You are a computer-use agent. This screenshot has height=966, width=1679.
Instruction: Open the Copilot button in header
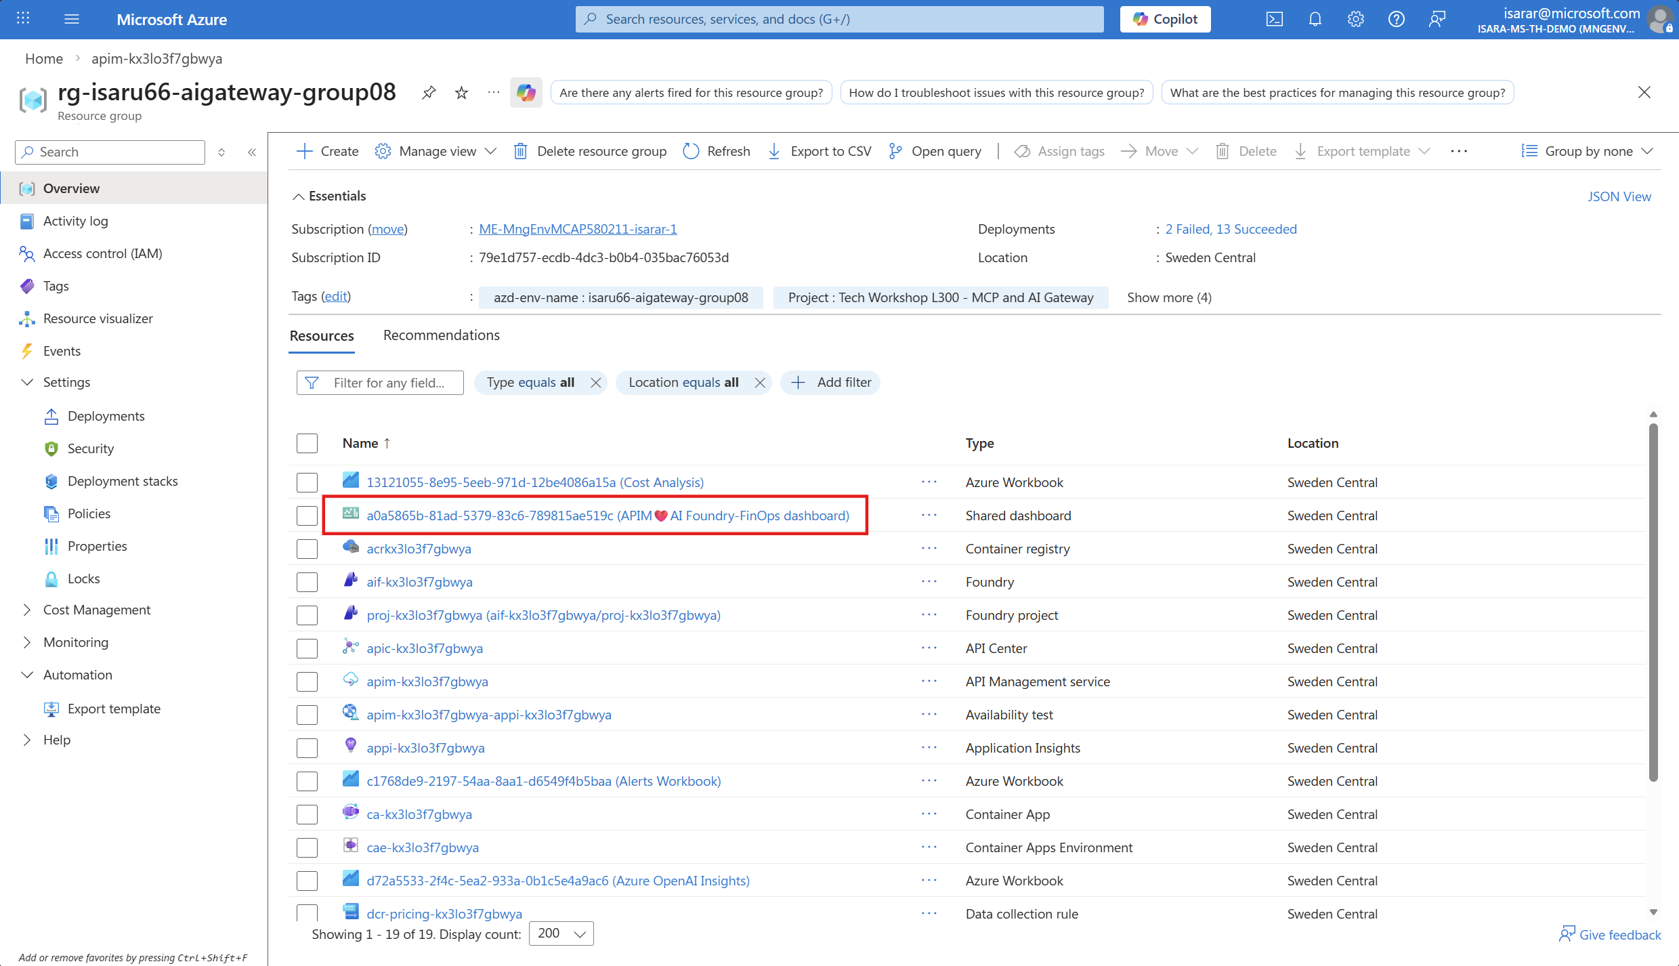1165,19
